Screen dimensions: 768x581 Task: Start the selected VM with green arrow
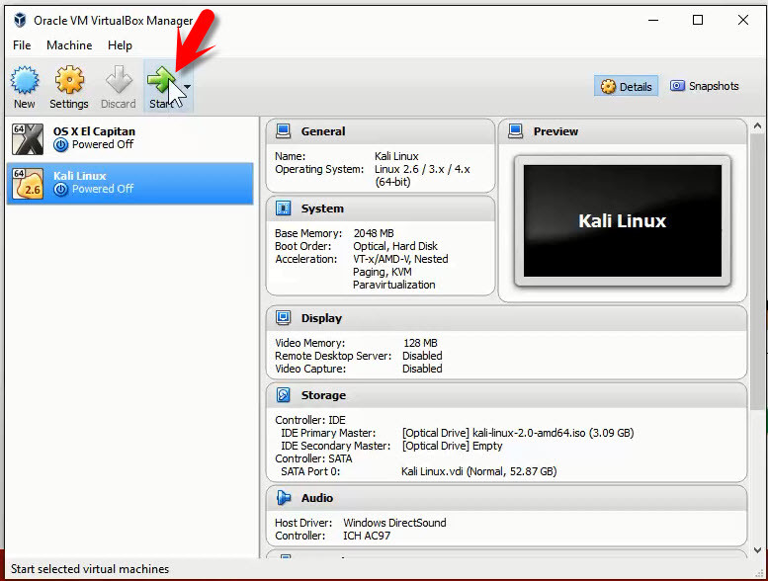point(162,81)
